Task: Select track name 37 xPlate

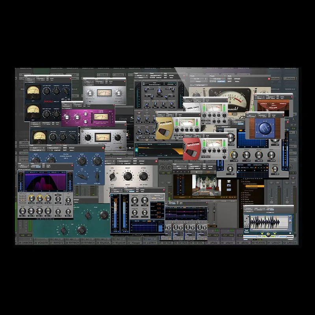Action: [212, 243]
